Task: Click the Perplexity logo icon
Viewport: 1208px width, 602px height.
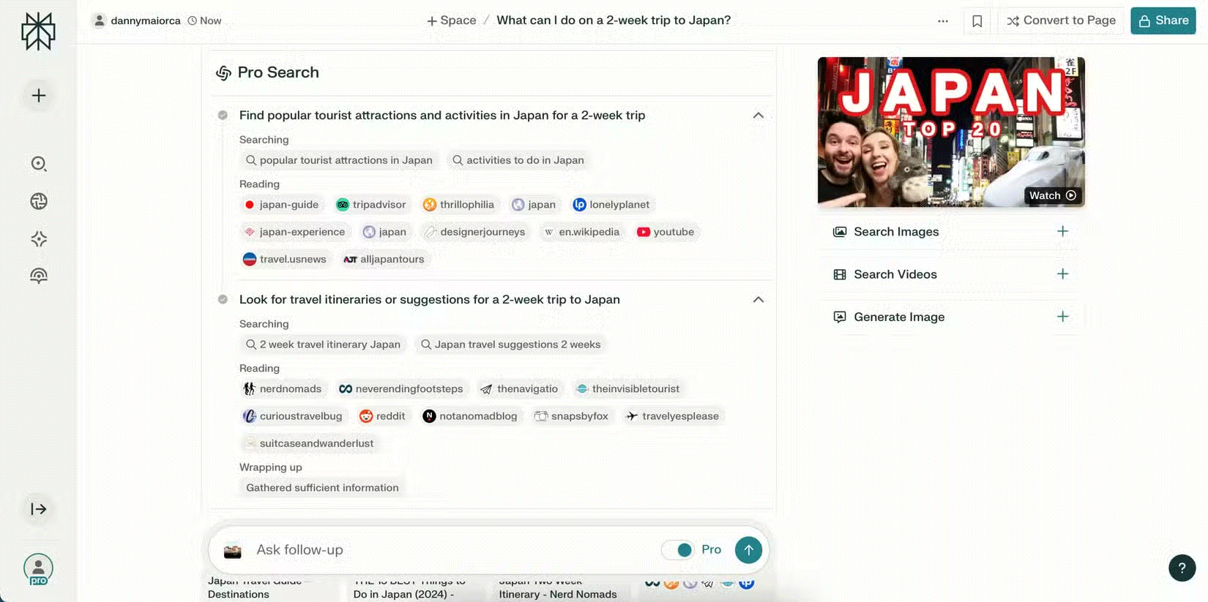Action: point(38,31)
